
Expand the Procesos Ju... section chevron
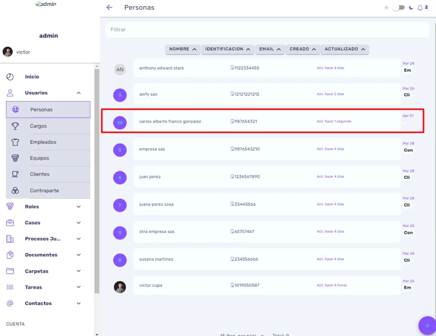[x=79, y=239]
